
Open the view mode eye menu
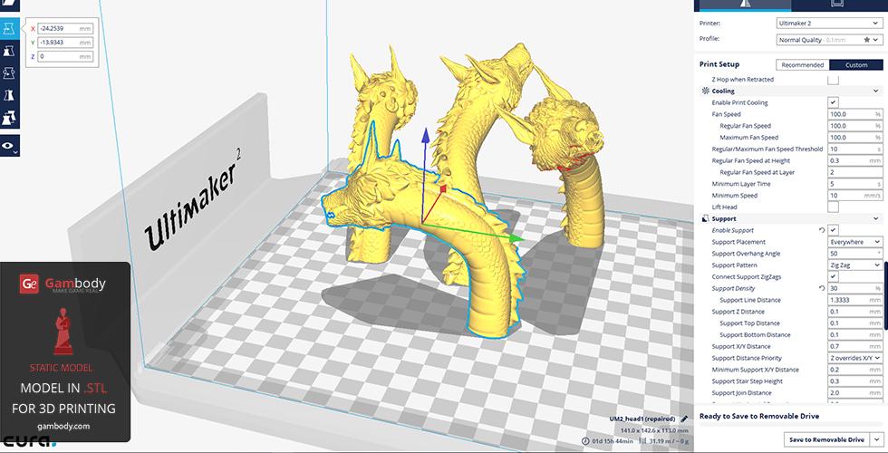coord(9,146)
